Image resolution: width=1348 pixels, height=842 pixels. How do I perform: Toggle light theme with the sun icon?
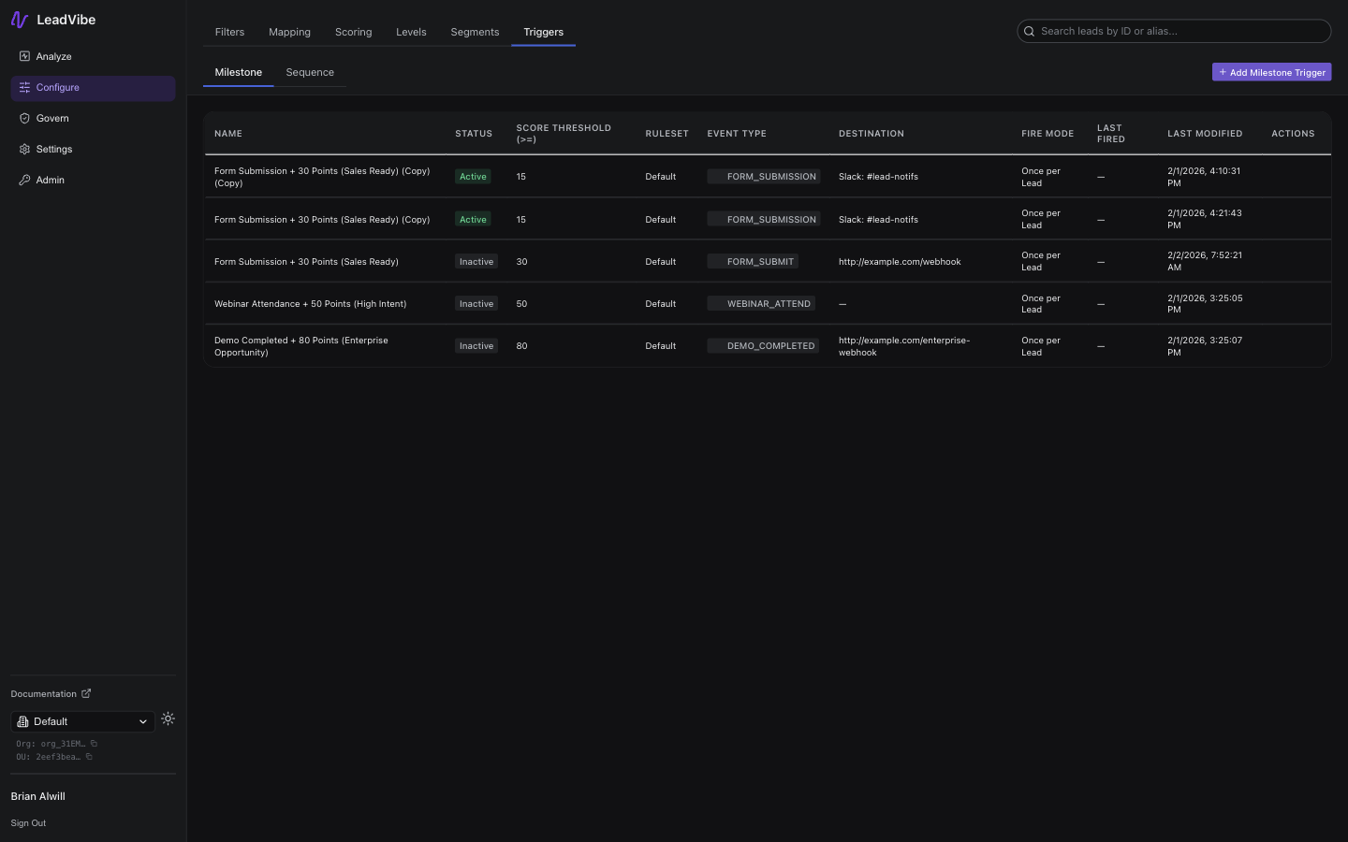[168, 719]
